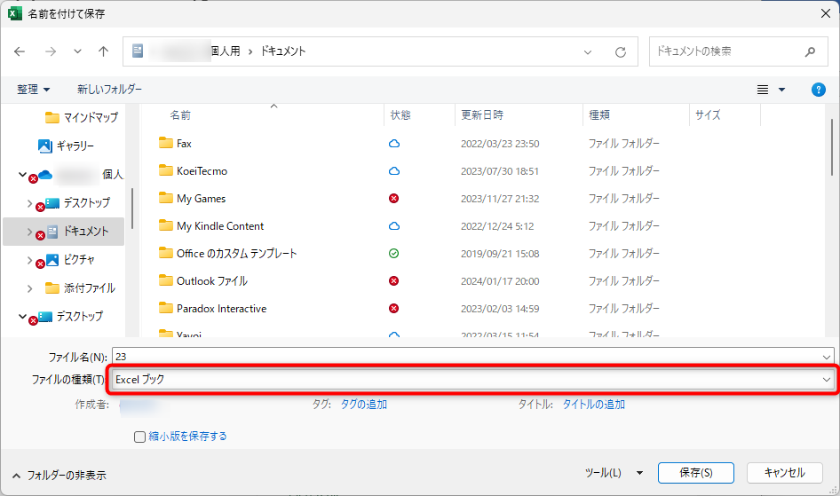Open ギャラリー in the navigation pane
Image resolution: width=840 pixels, height=496 pixels.
click(x=66, y=146)
